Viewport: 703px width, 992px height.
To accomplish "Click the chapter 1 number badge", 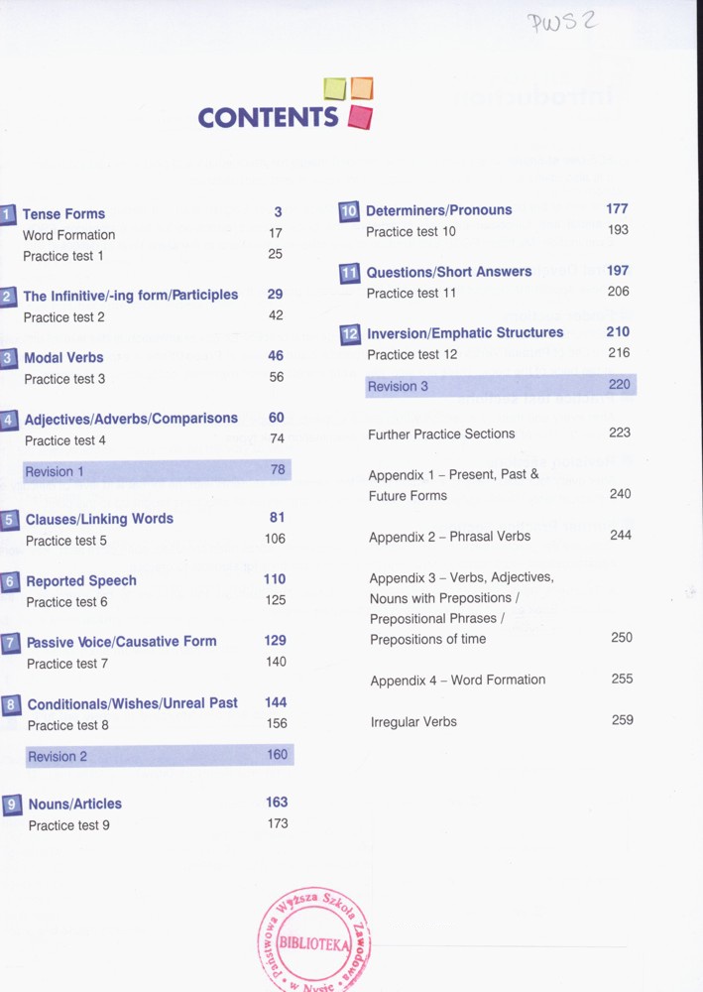I will (8, 214).
